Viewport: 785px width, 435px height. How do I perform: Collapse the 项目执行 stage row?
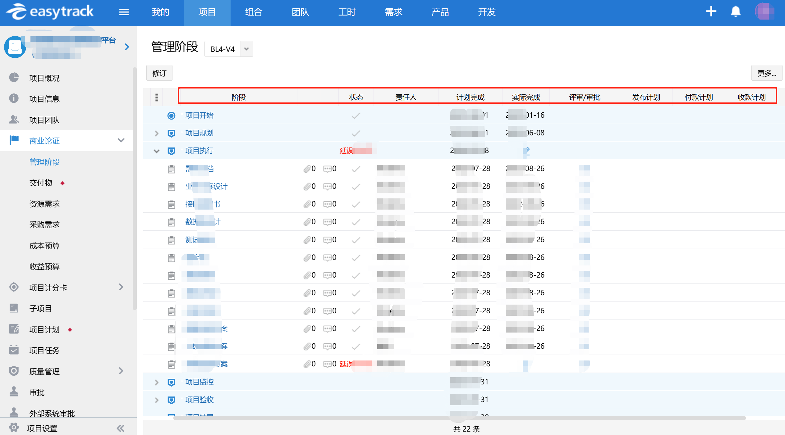(x=157, y=151)
